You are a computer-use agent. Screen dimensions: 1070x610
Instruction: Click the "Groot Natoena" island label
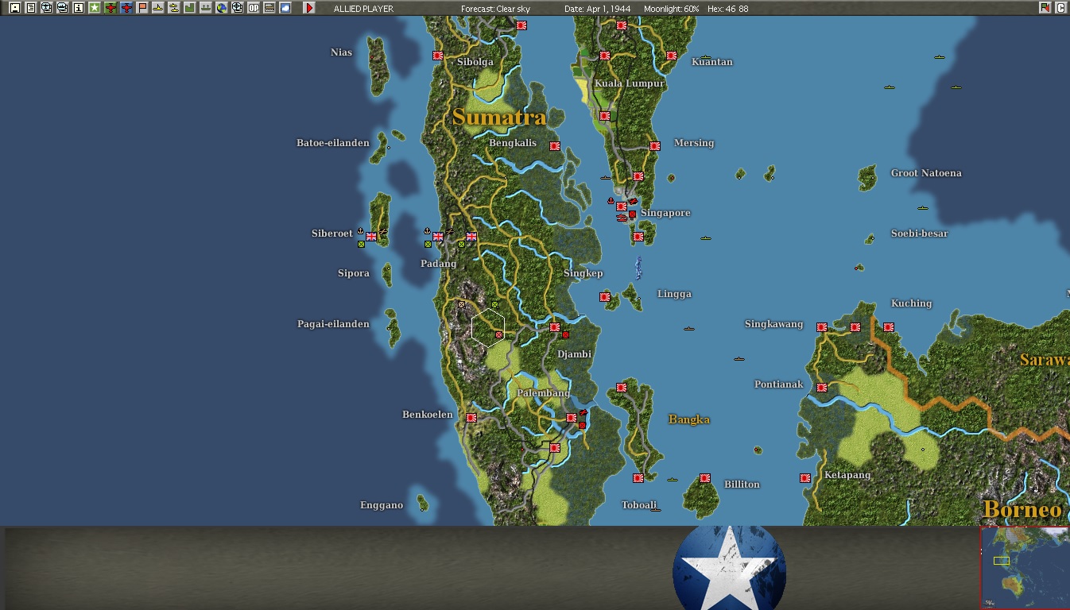(926, 173)
